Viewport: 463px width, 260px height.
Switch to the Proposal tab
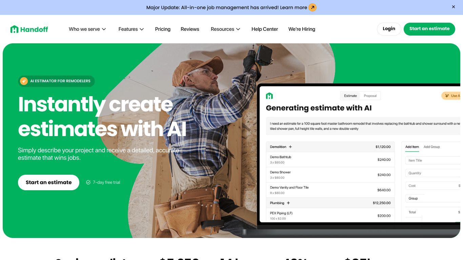pos(370,96)
